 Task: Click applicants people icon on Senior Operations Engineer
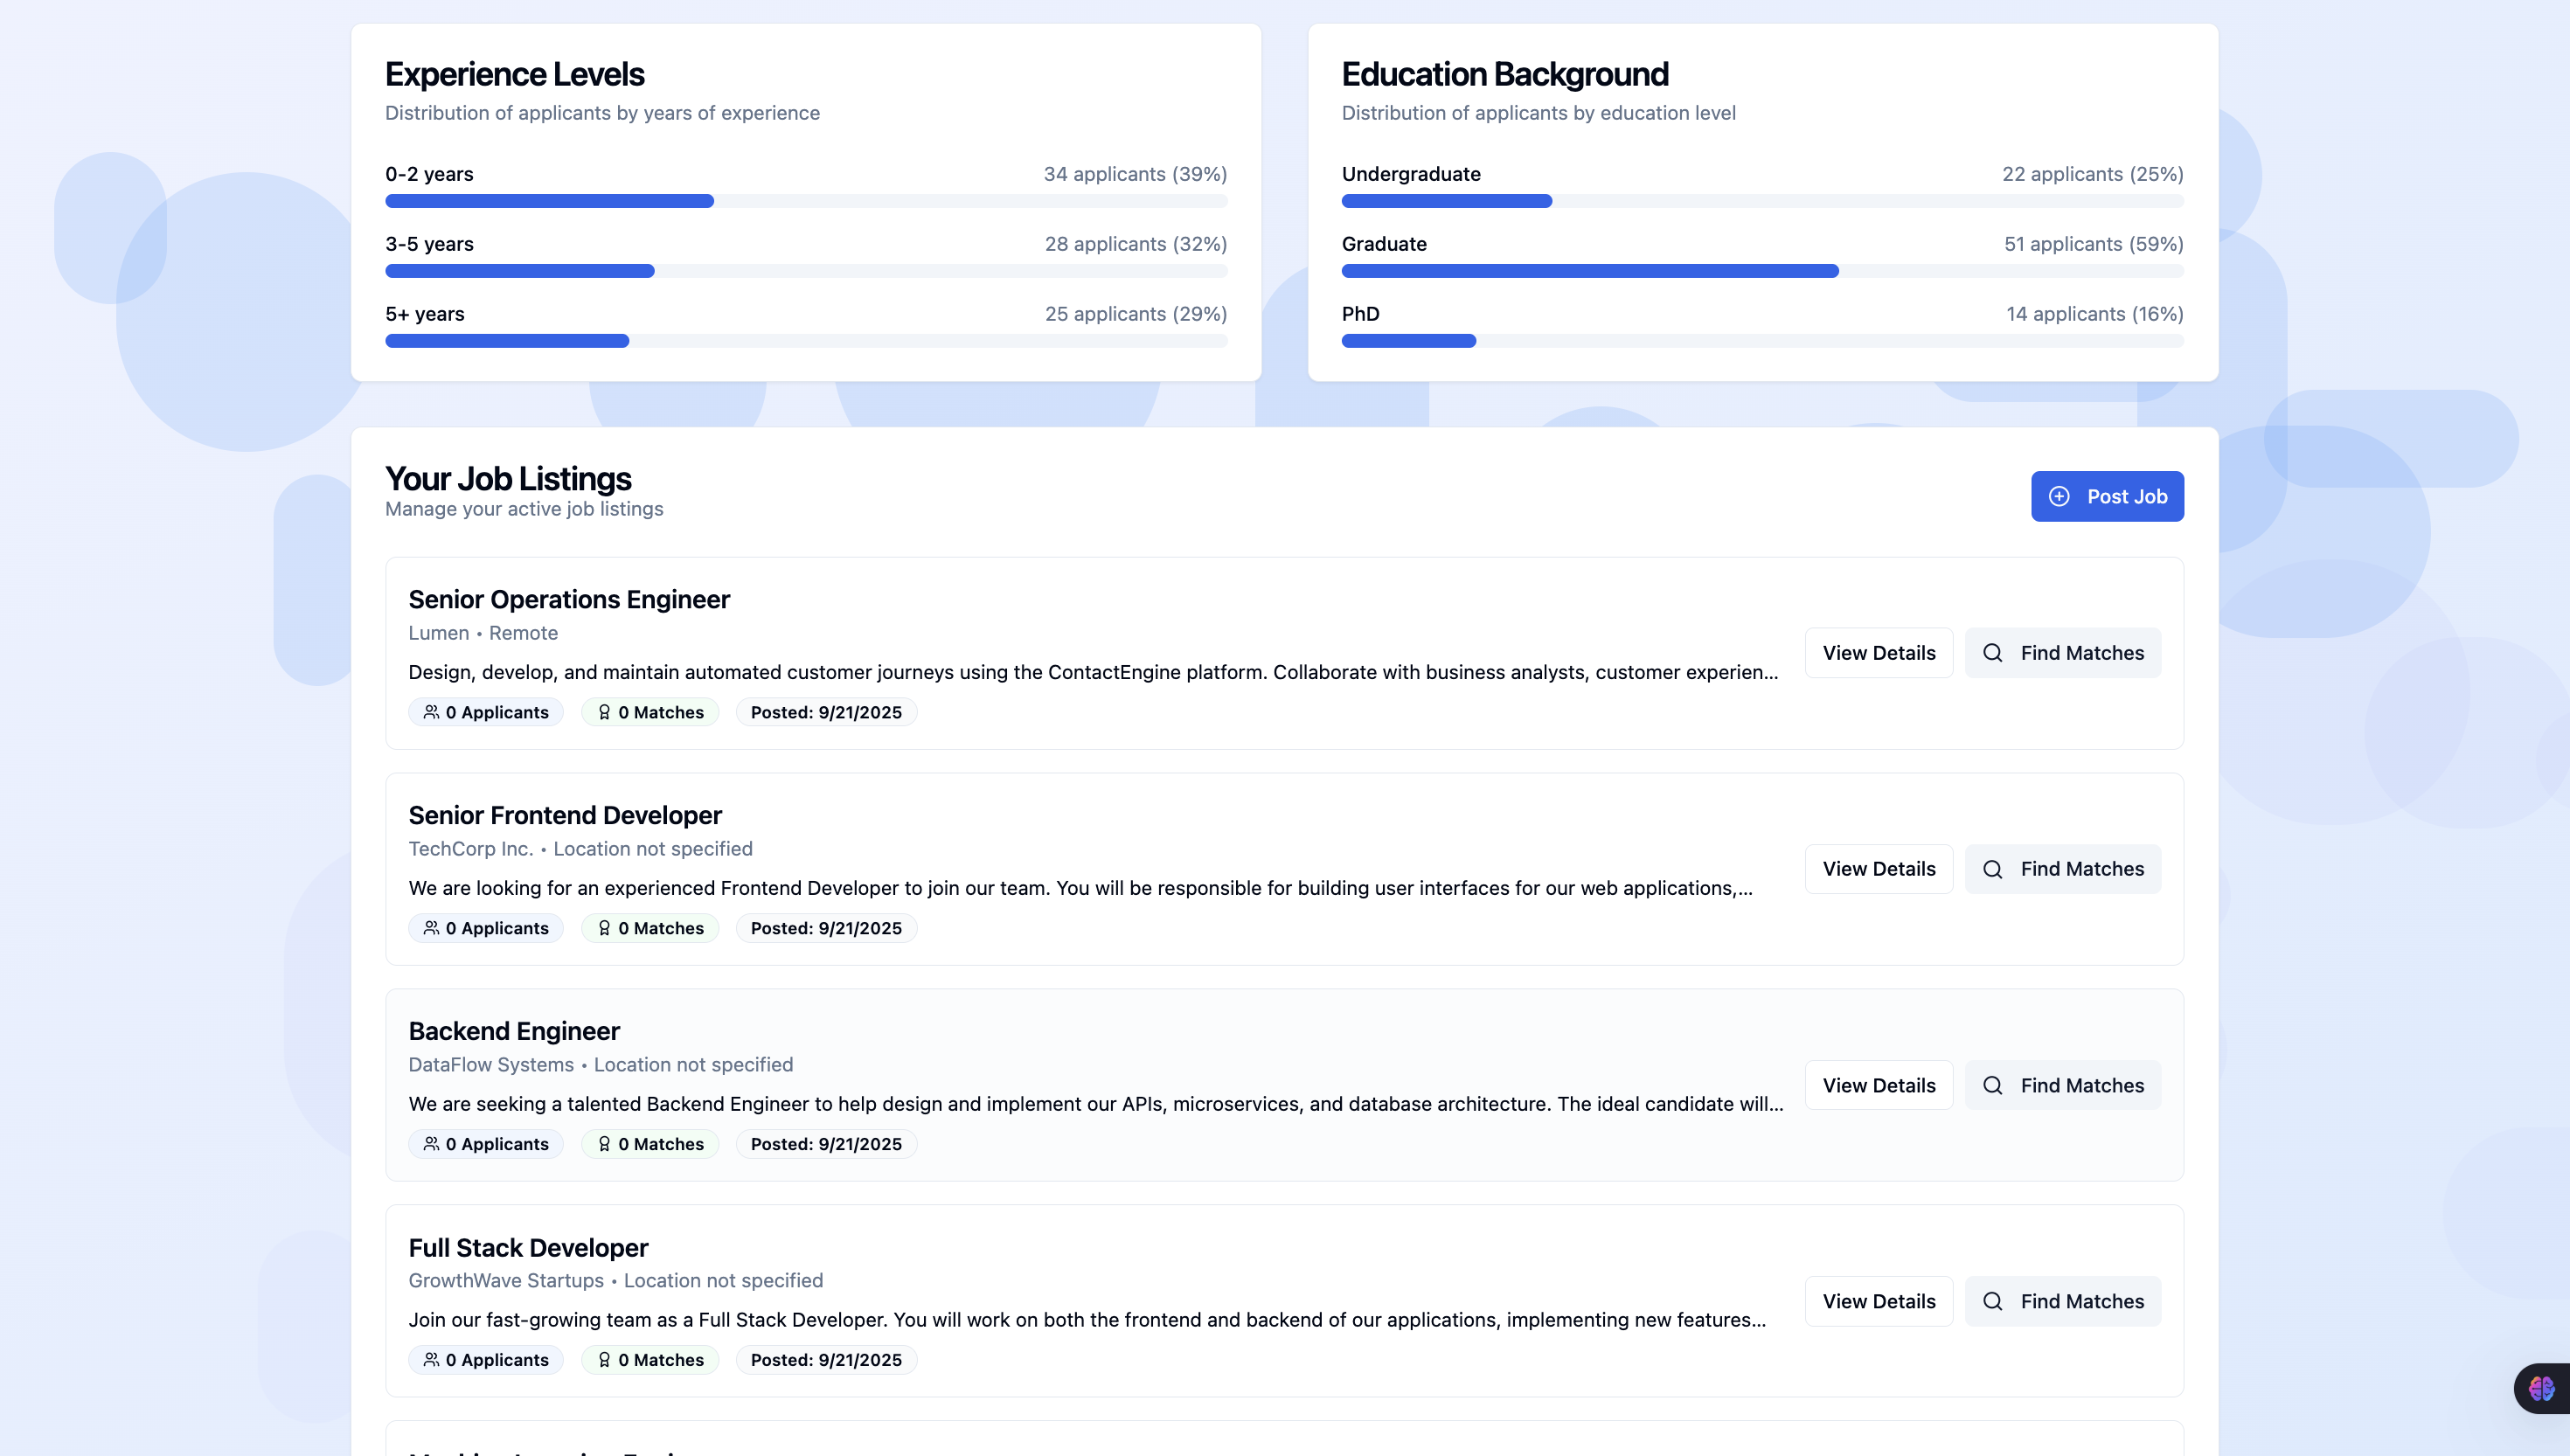tap(431, 712)
